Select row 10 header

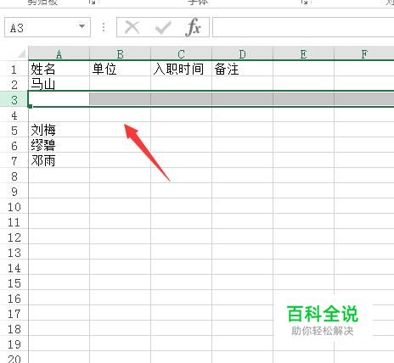point(14,206)
